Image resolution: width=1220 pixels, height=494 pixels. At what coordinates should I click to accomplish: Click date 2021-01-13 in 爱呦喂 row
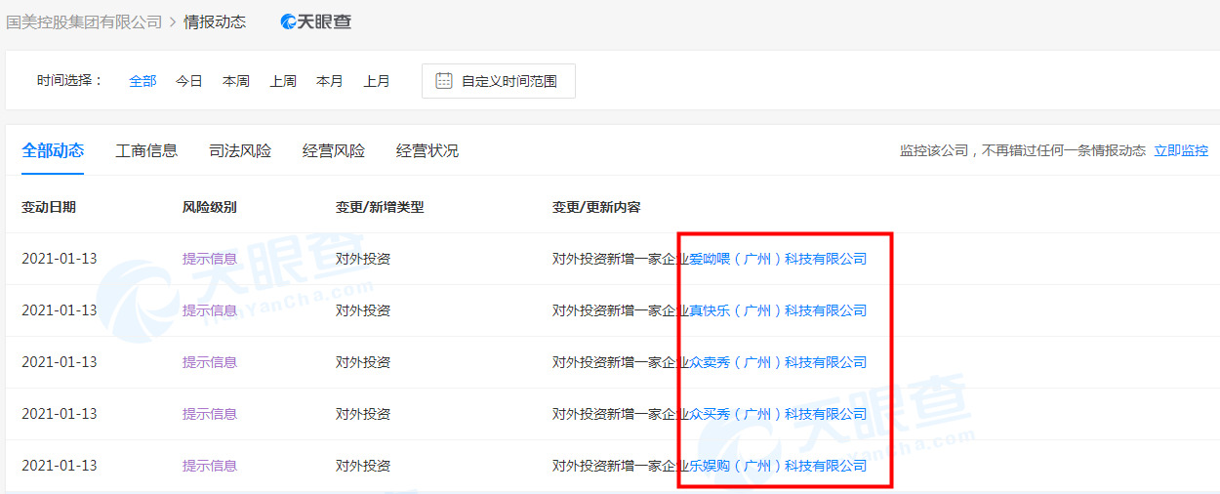tap(60, 259)
